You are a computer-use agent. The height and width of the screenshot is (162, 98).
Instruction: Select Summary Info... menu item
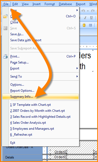pyautogui.click(x=40, y=97)
